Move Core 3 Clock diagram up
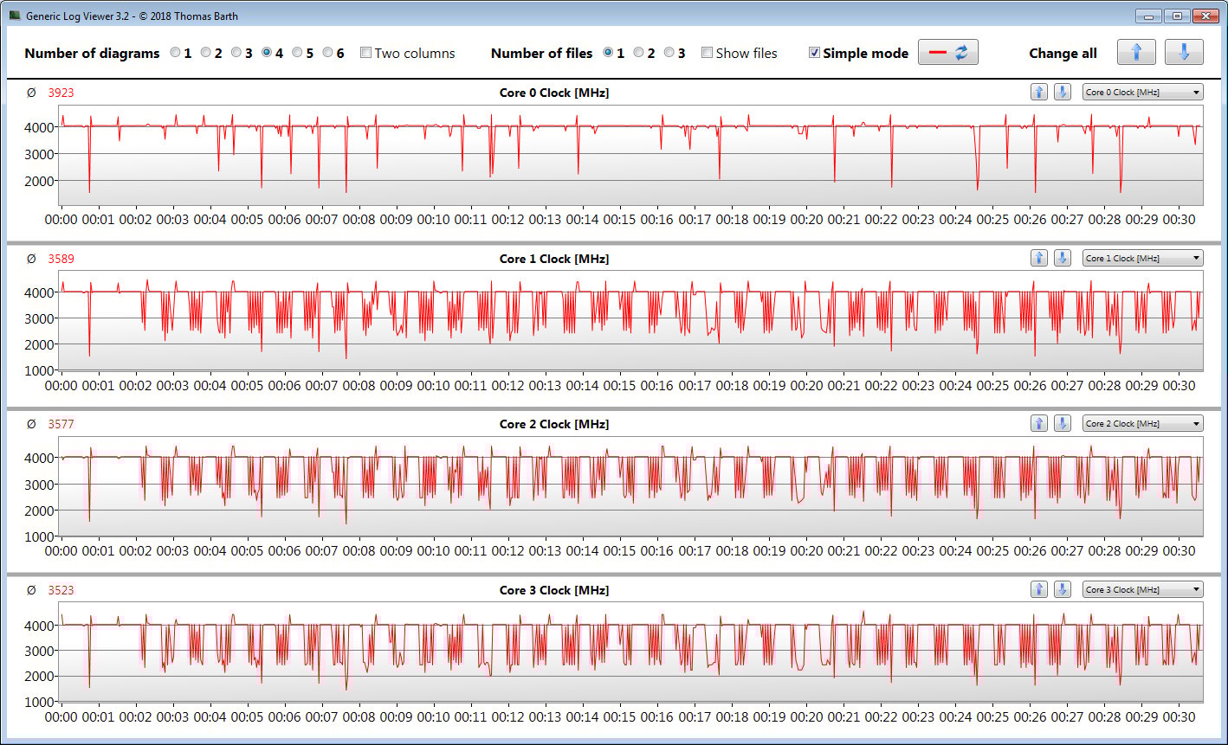This screenshot has height=745, width=1228. click(x=1039, y=589)
